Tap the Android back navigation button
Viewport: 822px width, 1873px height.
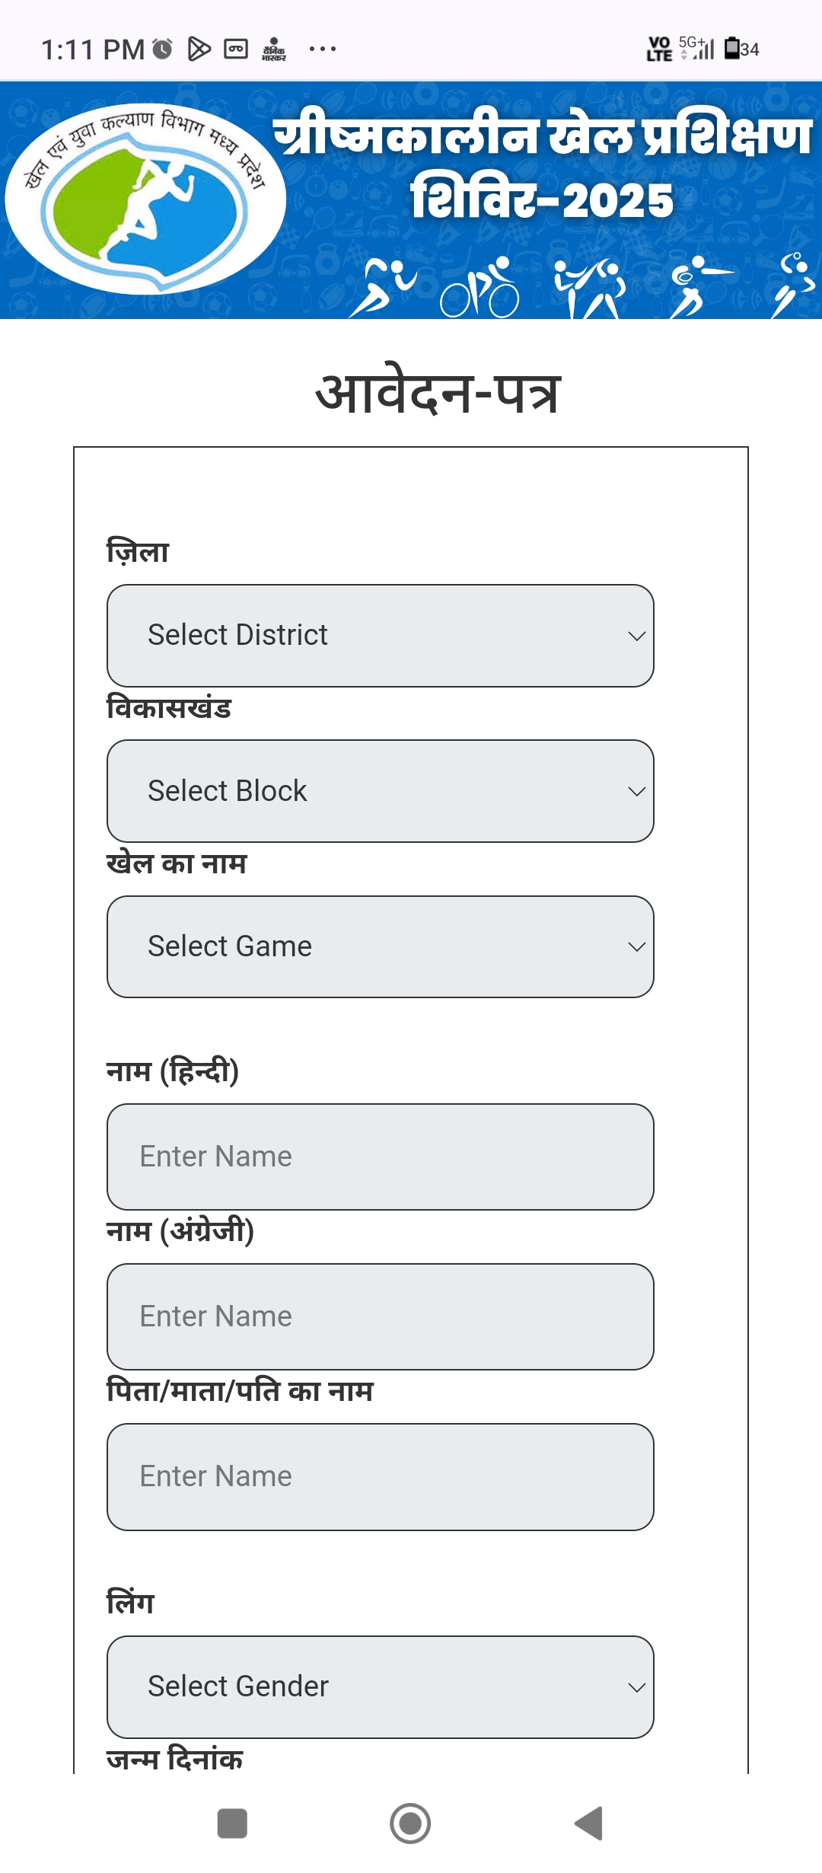pos(589,1823)
